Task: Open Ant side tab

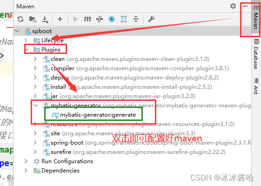Action: click(256, 86)
